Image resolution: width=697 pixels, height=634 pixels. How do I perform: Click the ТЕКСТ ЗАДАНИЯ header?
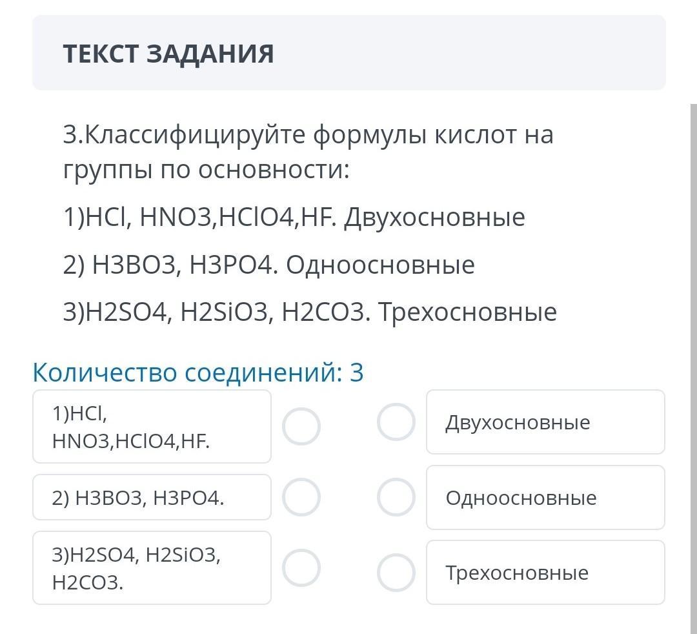point(168,54)
